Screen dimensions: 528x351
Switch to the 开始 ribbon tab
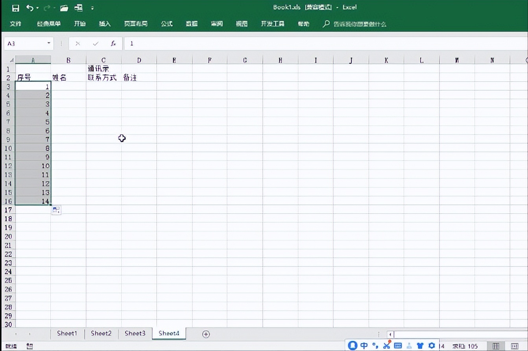pos(80,24)
